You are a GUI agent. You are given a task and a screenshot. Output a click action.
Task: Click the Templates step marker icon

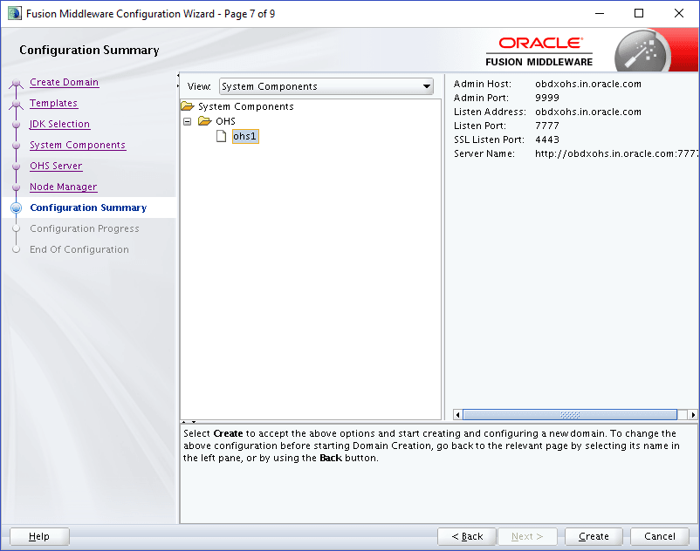pos(16,104)
